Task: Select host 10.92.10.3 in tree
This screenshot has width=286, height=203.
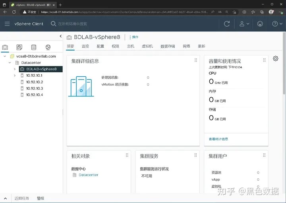Action: (35, 89)
